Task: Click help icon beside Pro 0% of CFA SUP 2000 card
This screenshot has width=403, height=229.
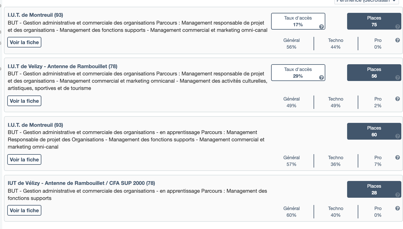Action: coord(398,208)
